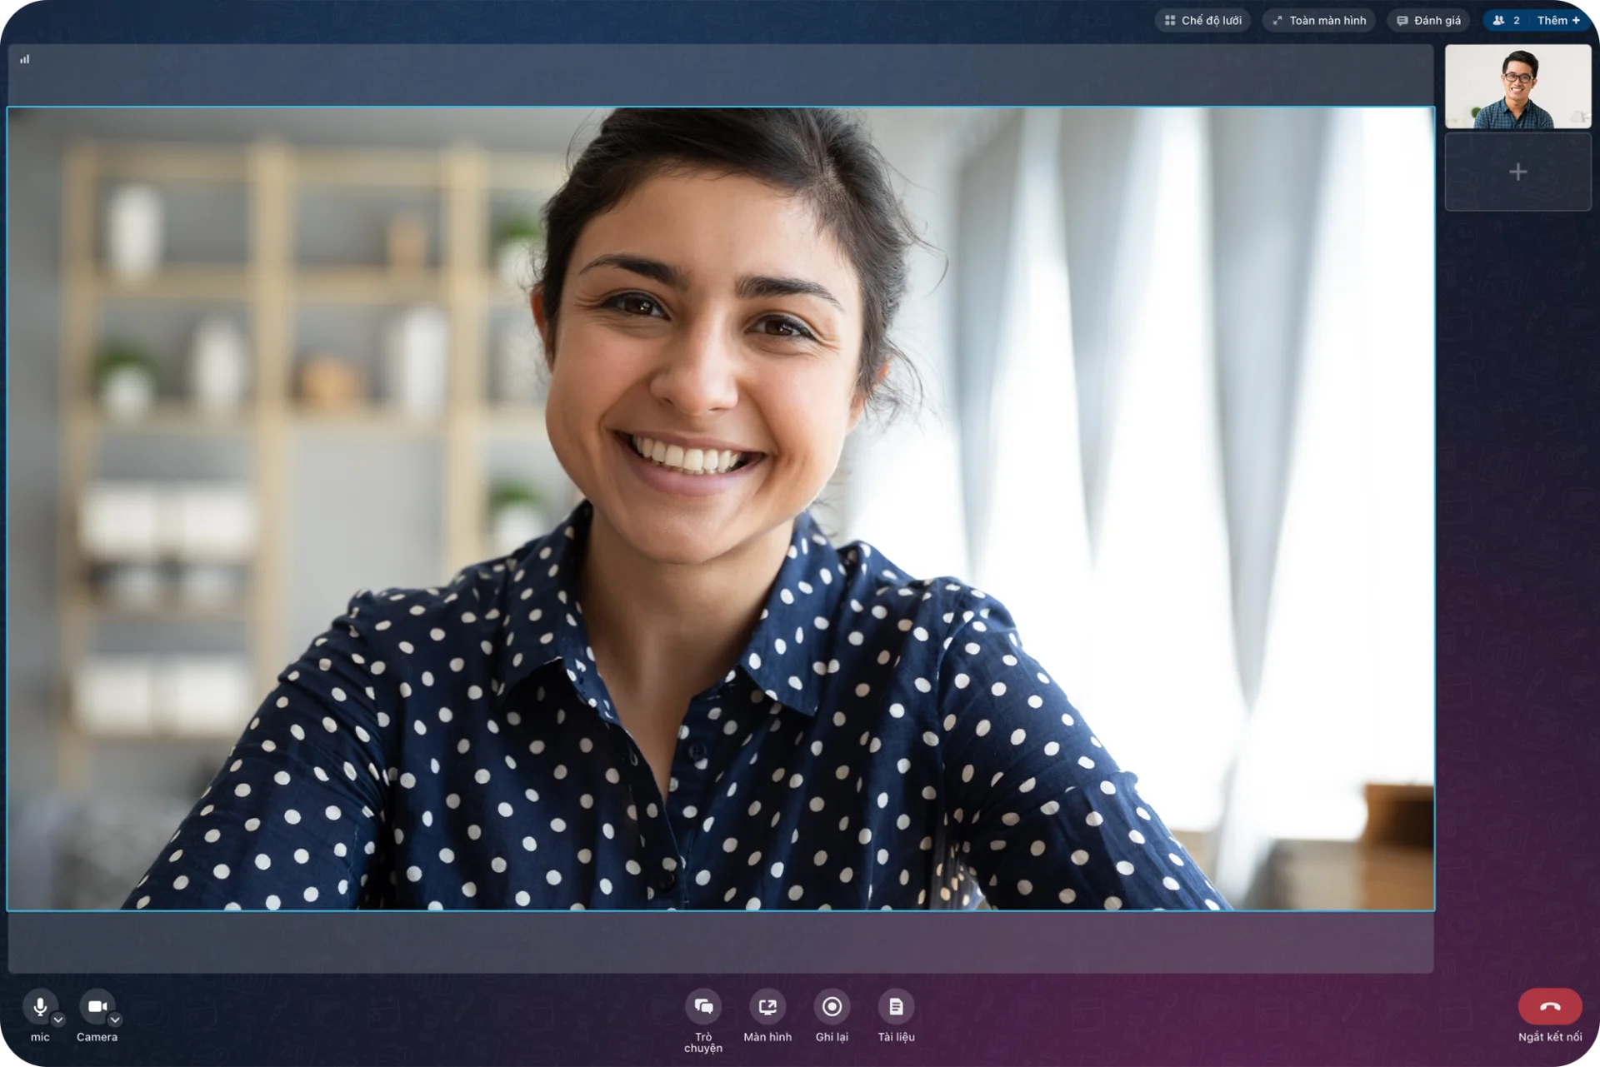The width and height of the screenshot is (1600, 1067).
Task: Select the man's video thumbnail
Action: (1517, 87)
